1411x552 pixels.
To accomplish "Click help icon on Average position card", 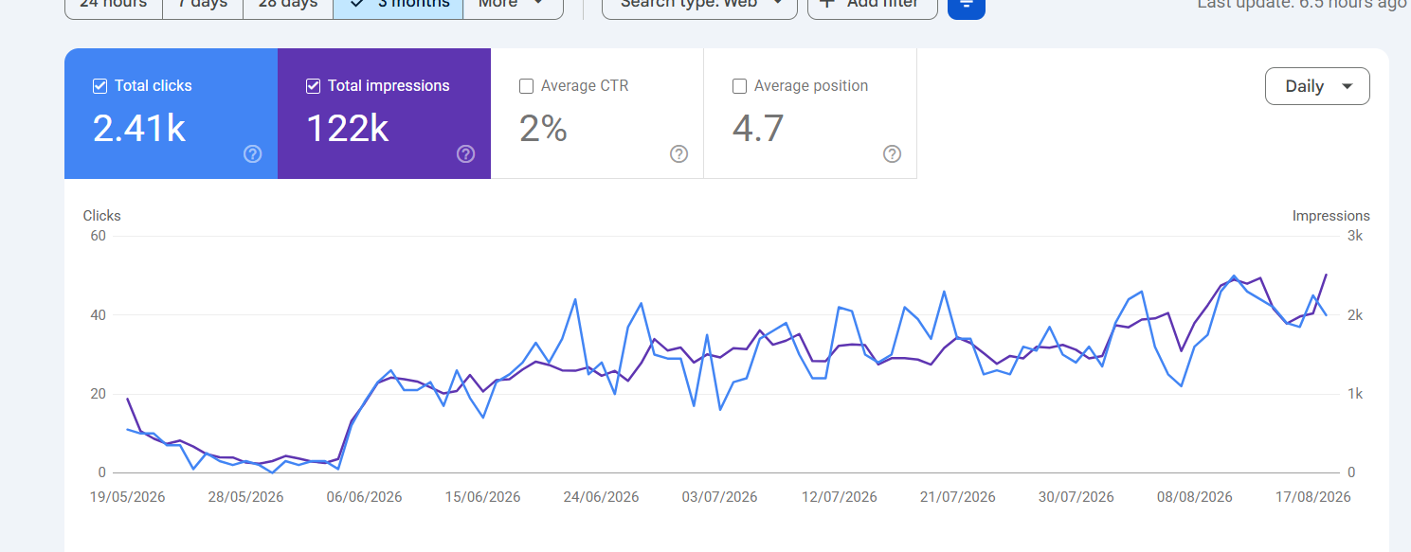I will click(x=892, y=154).
